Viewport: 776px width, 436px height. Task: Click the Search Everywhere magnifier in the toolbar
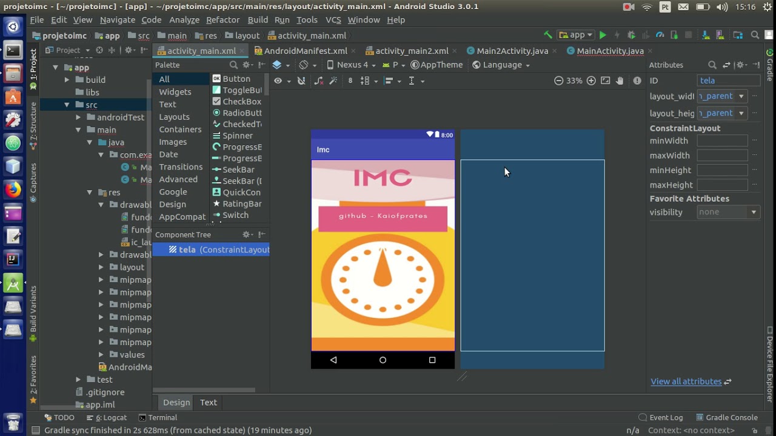(x=755, y=35)
